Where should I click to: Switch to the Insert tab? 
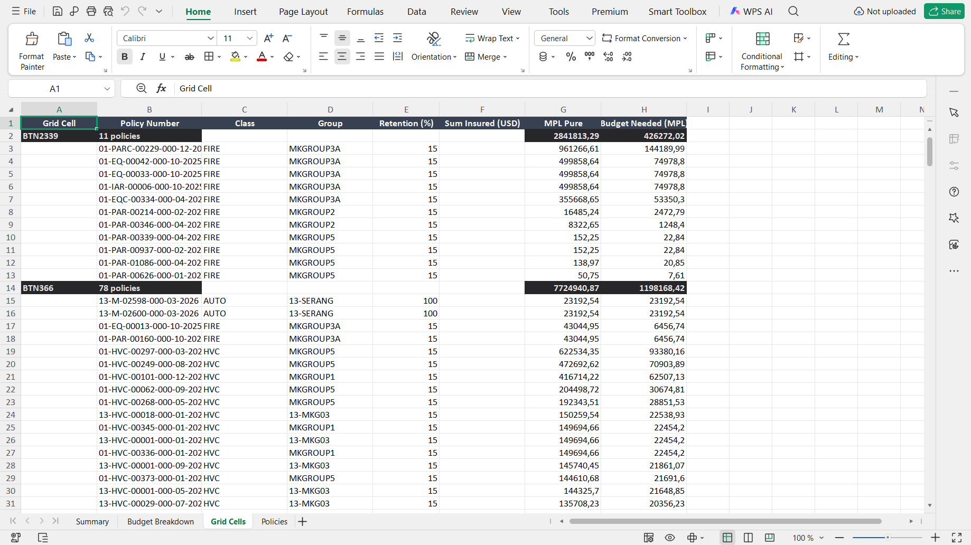tap(245, 12)
